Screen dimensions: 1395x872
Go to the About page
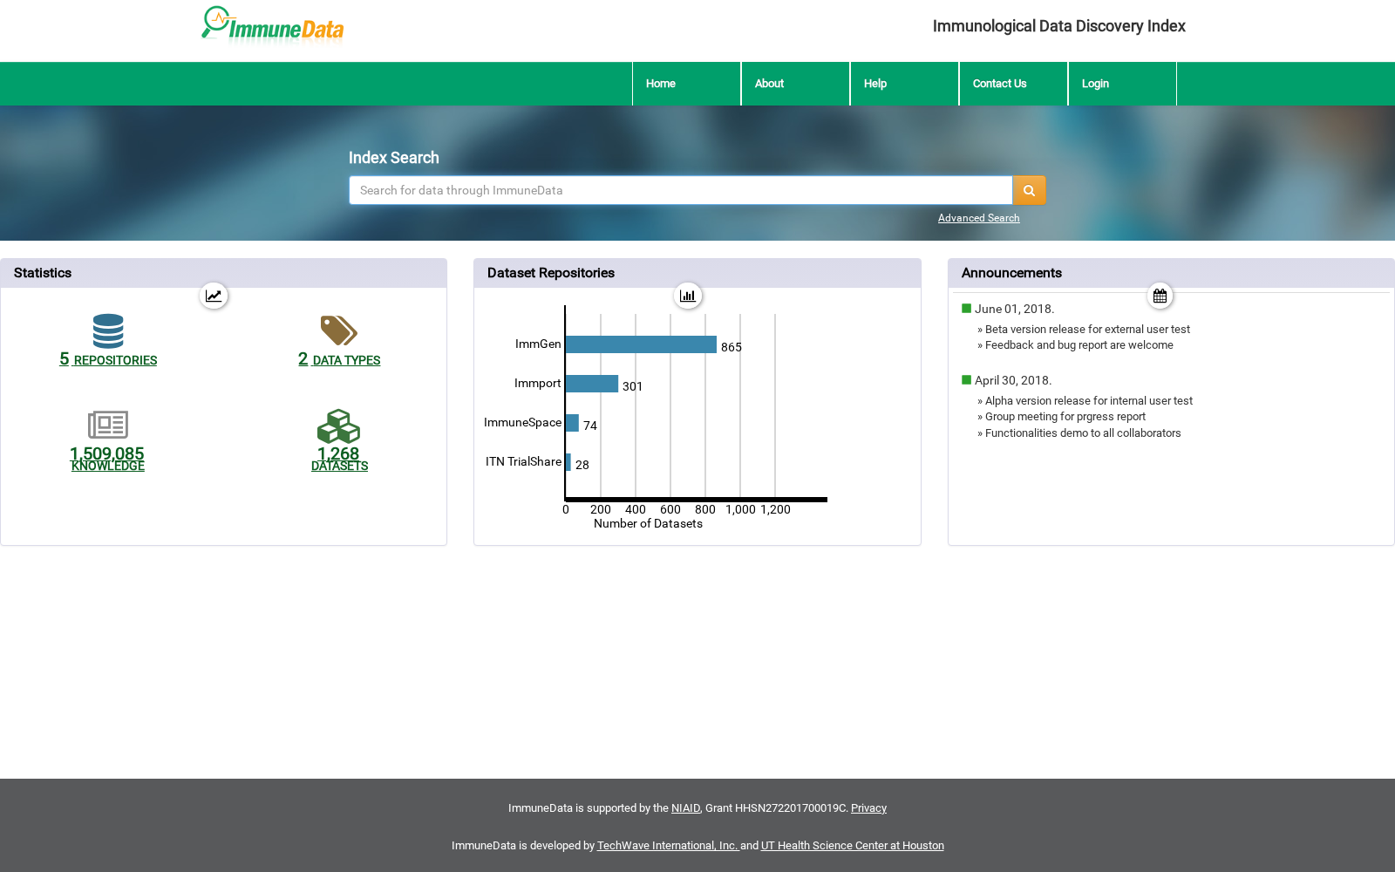click(795, 84)
